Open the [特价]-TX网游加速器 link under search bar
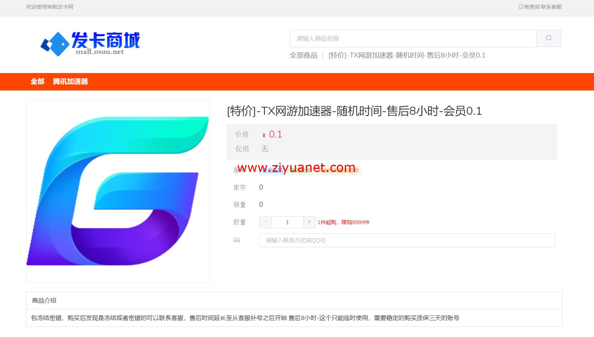Image resolution: width=594 pixels, height=337 pixels. point(407,55)
